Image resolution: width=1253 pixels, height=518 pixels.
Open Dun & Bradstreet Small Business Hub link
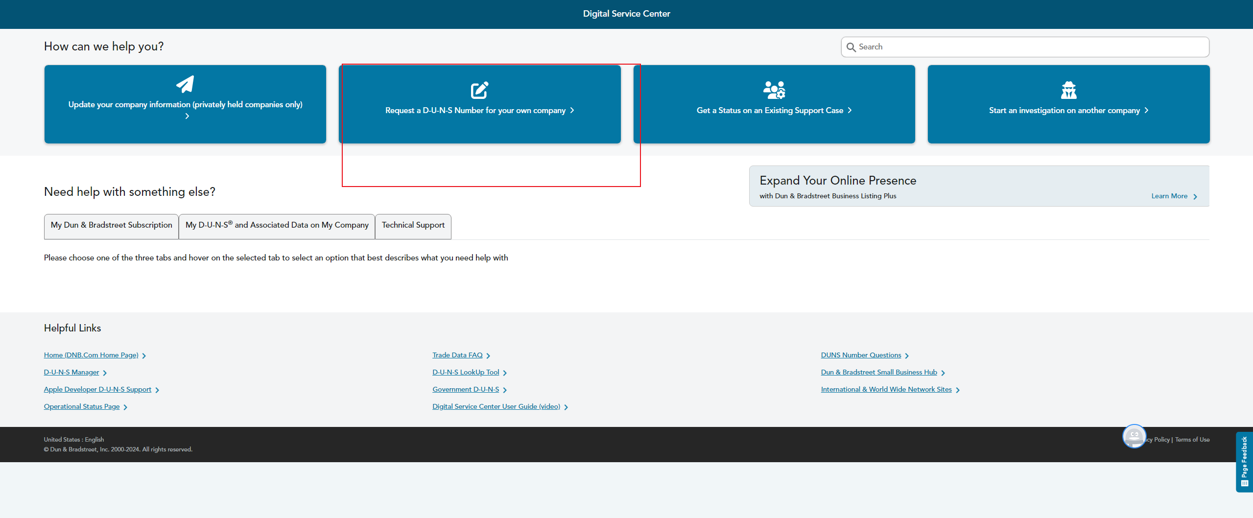click(x=879, y=372)
